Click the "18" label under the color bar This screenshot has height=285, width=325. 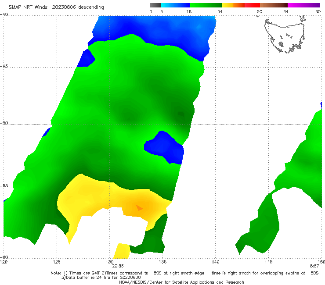click(189, 11)
